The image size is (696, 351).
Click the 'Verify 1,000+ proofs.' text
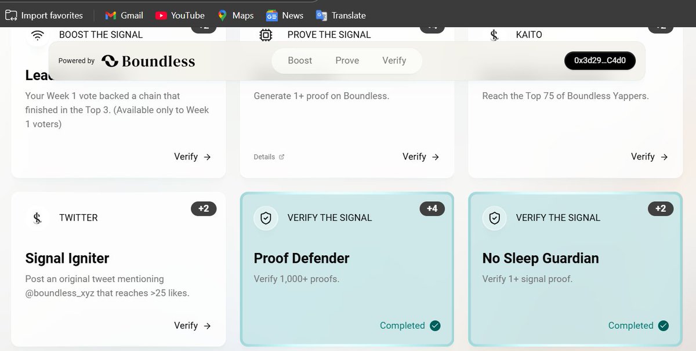(x=296, y=279)
